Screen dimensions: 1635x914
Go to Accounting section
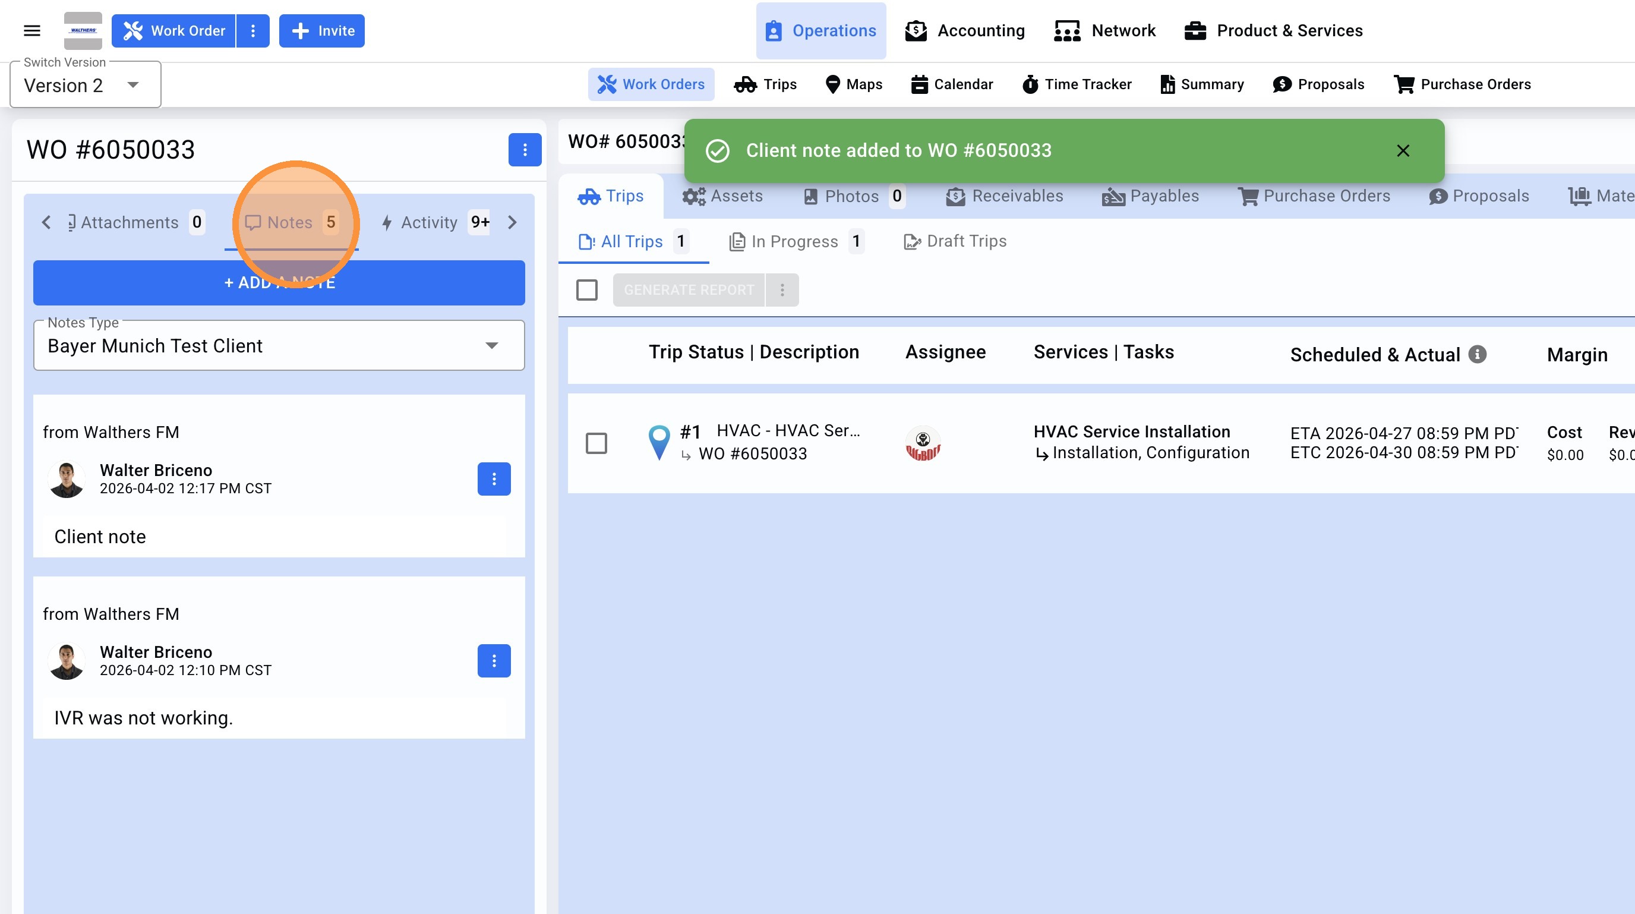tap(965, 30)
